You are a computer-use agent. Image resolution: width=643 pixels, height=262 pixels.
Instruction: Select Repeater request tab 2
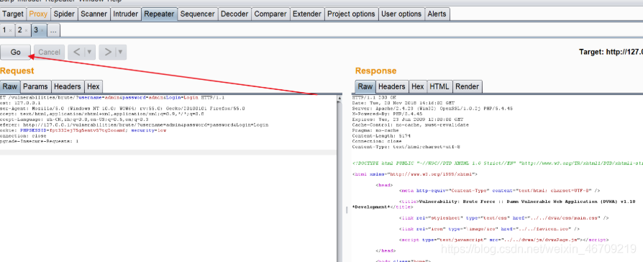[19, 30]
